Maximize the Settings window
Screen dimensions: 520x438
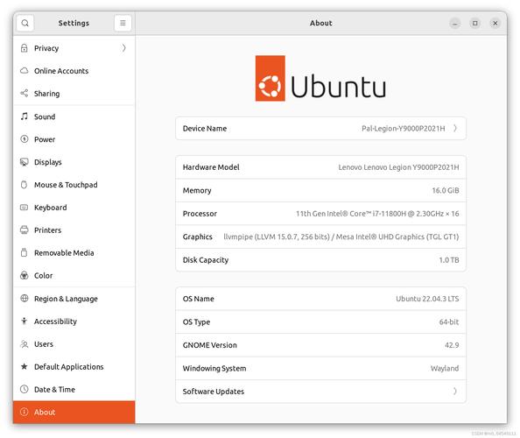(474, 24)
